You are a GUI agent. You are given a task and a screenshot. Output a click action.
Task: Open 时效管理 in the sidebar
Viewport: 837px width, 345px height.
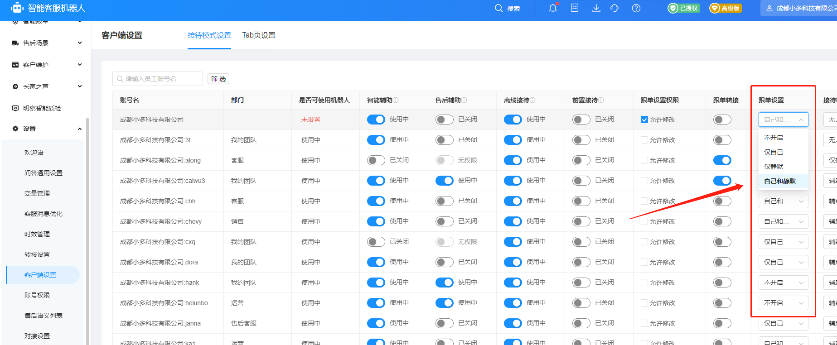(37, 234)
